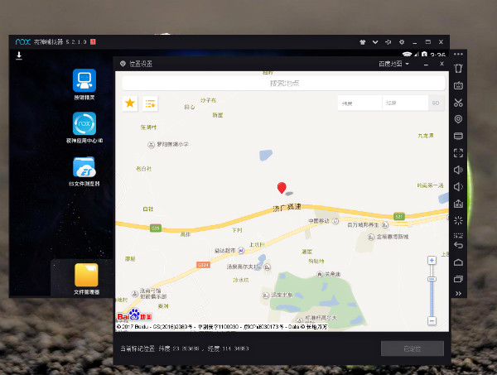Zoom in with the map plus button
The height and width of the screenshot is (375, 497).
point(432,261)
